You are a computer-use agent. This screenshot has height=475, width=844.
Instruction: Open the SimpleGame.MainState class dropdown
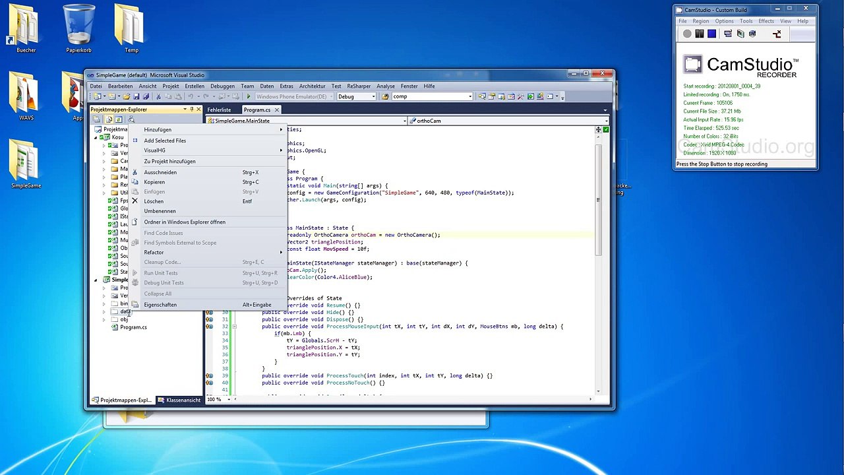[x=404, y=121]
